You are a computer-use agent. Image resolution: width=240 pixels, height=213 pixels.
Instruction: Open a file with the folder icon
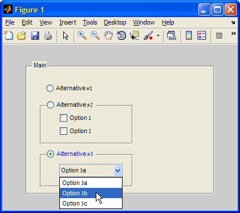[x=22, y=35]
